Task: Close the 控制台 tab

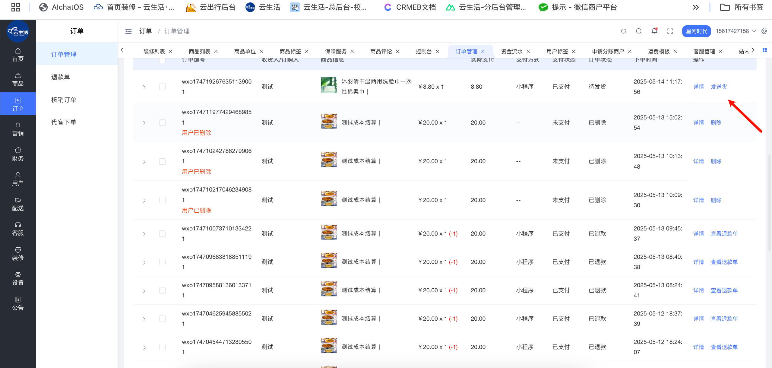Action: point(438,52)
